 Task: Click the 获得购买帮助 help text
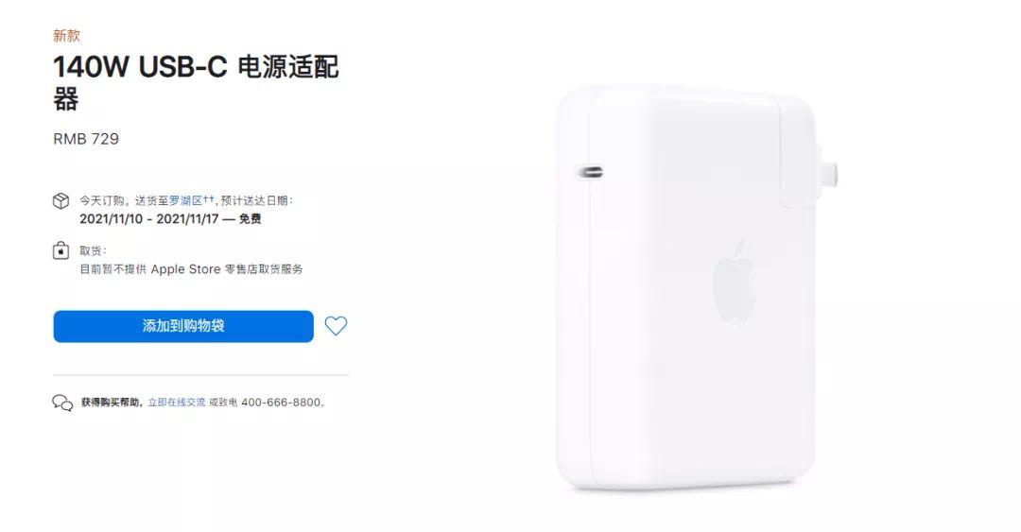point(110,403)
